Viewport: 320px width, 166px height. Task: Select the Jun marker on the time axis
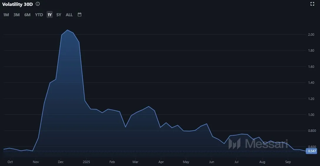(211, 162)
